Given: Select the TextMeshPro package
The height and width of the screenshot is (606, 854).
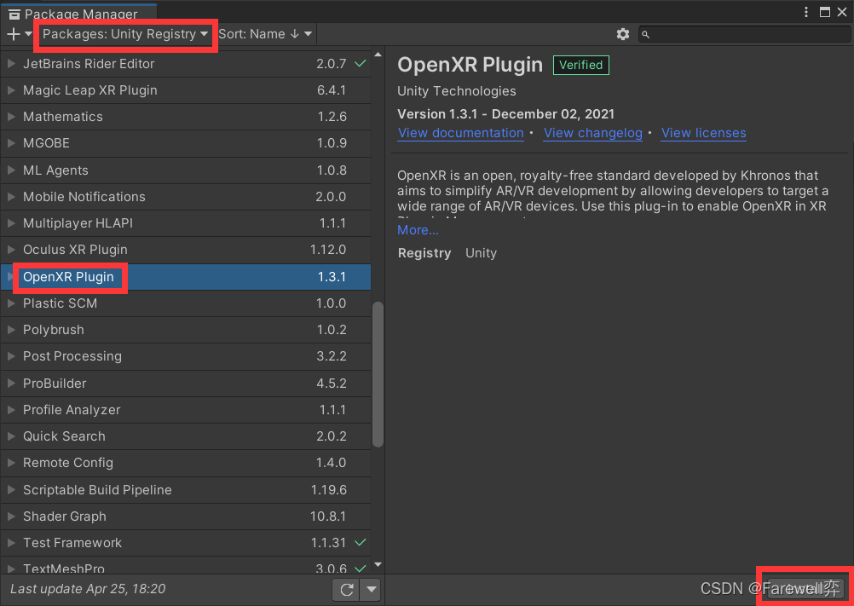Looking at the screenshot, I should [185, 566].
